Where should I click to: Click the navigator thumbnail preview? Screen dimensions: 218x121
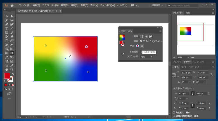point(185,31)
